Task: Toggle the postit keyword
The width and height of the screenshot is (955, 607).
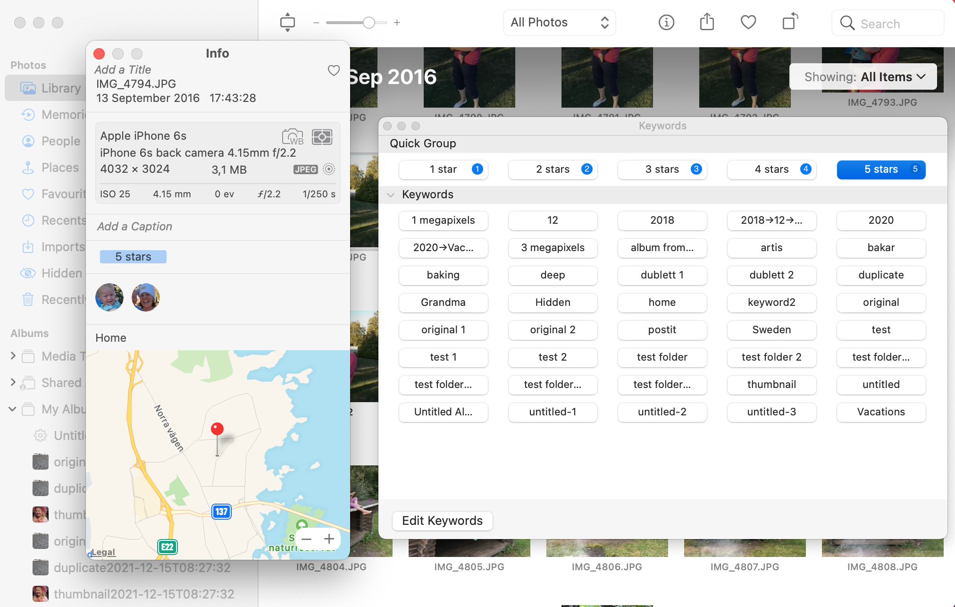Action: click(x=662, y=330)
